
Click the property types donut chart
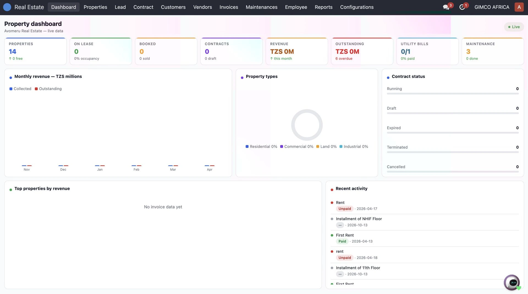pos(307,125)
